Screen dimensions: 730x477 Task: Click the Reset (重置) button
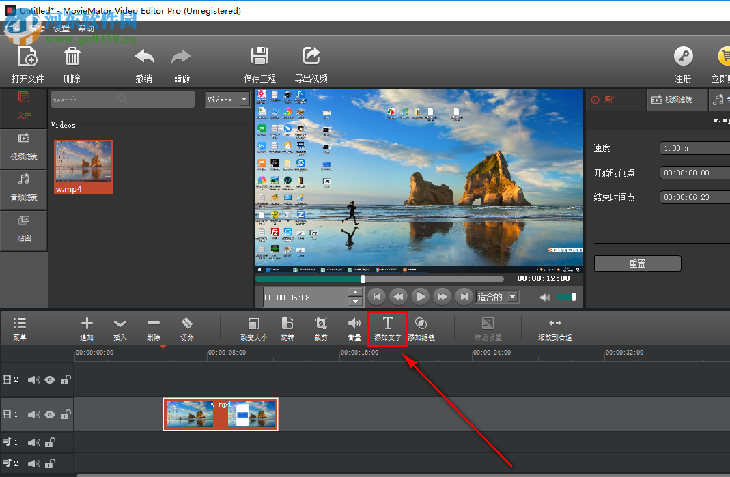(636, 263)
